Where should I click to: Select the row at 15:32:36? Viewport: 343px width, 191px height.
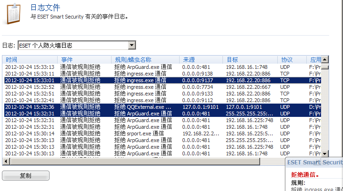(162, 107)
